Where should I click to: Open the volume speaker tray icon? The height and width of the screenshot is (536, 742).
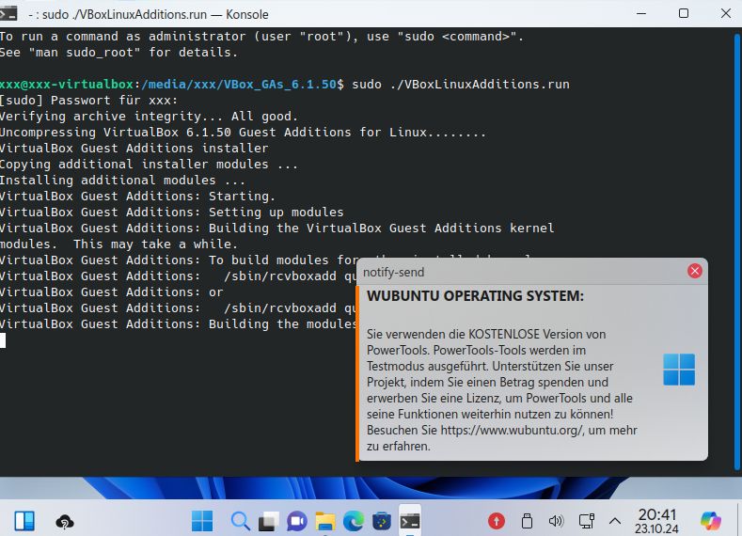[x=556, y=521]
